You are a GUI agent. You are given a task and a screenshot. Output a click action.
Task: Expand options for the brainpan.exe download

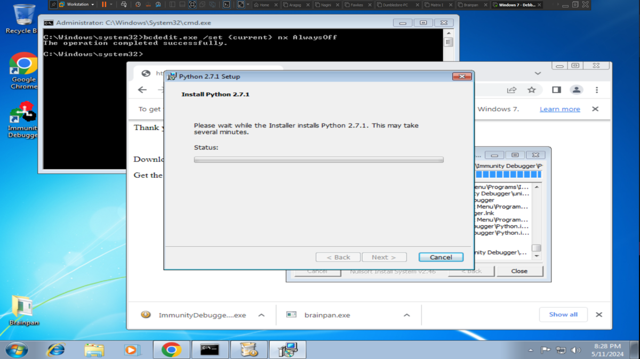click(x=407, y=315)
